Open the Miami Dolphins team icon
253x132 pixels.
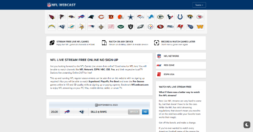[72, 27]
